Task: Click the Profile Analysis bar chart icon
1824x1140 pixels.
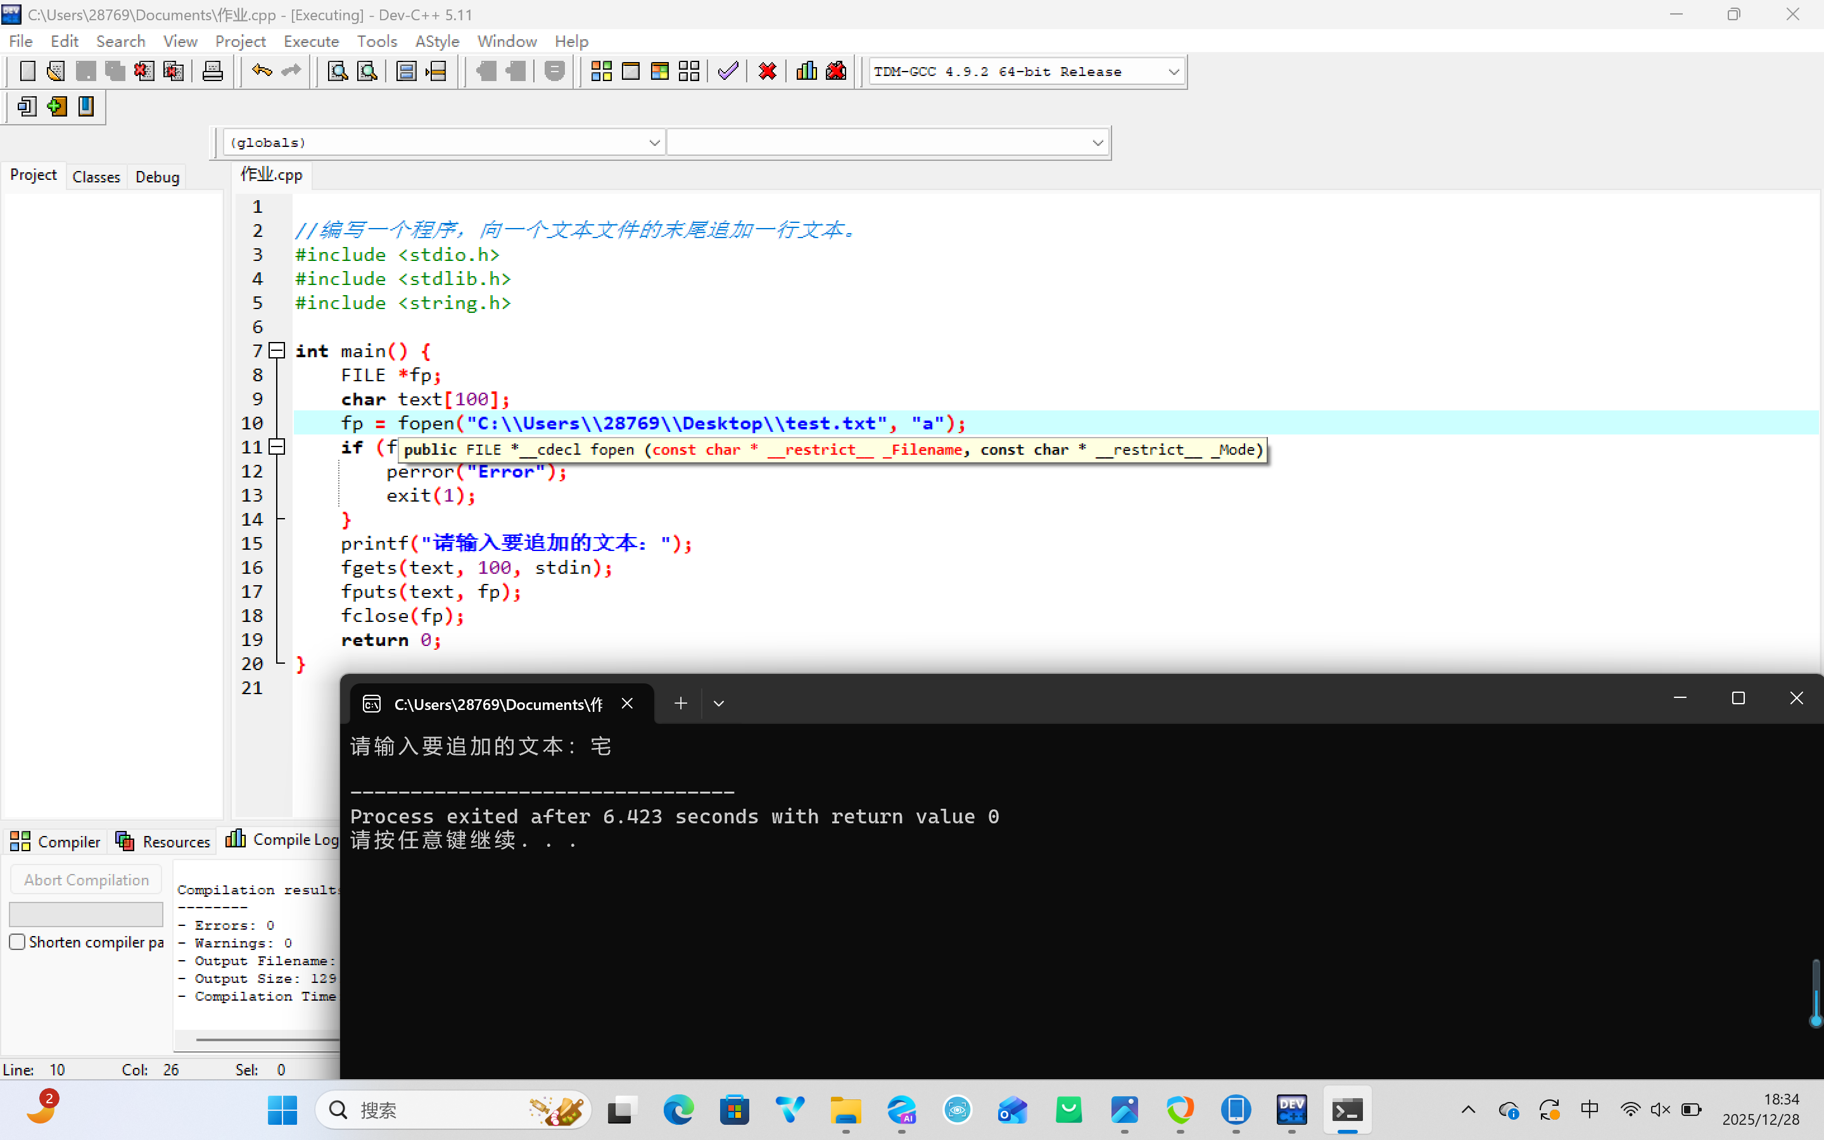Action: coord(806,72)
